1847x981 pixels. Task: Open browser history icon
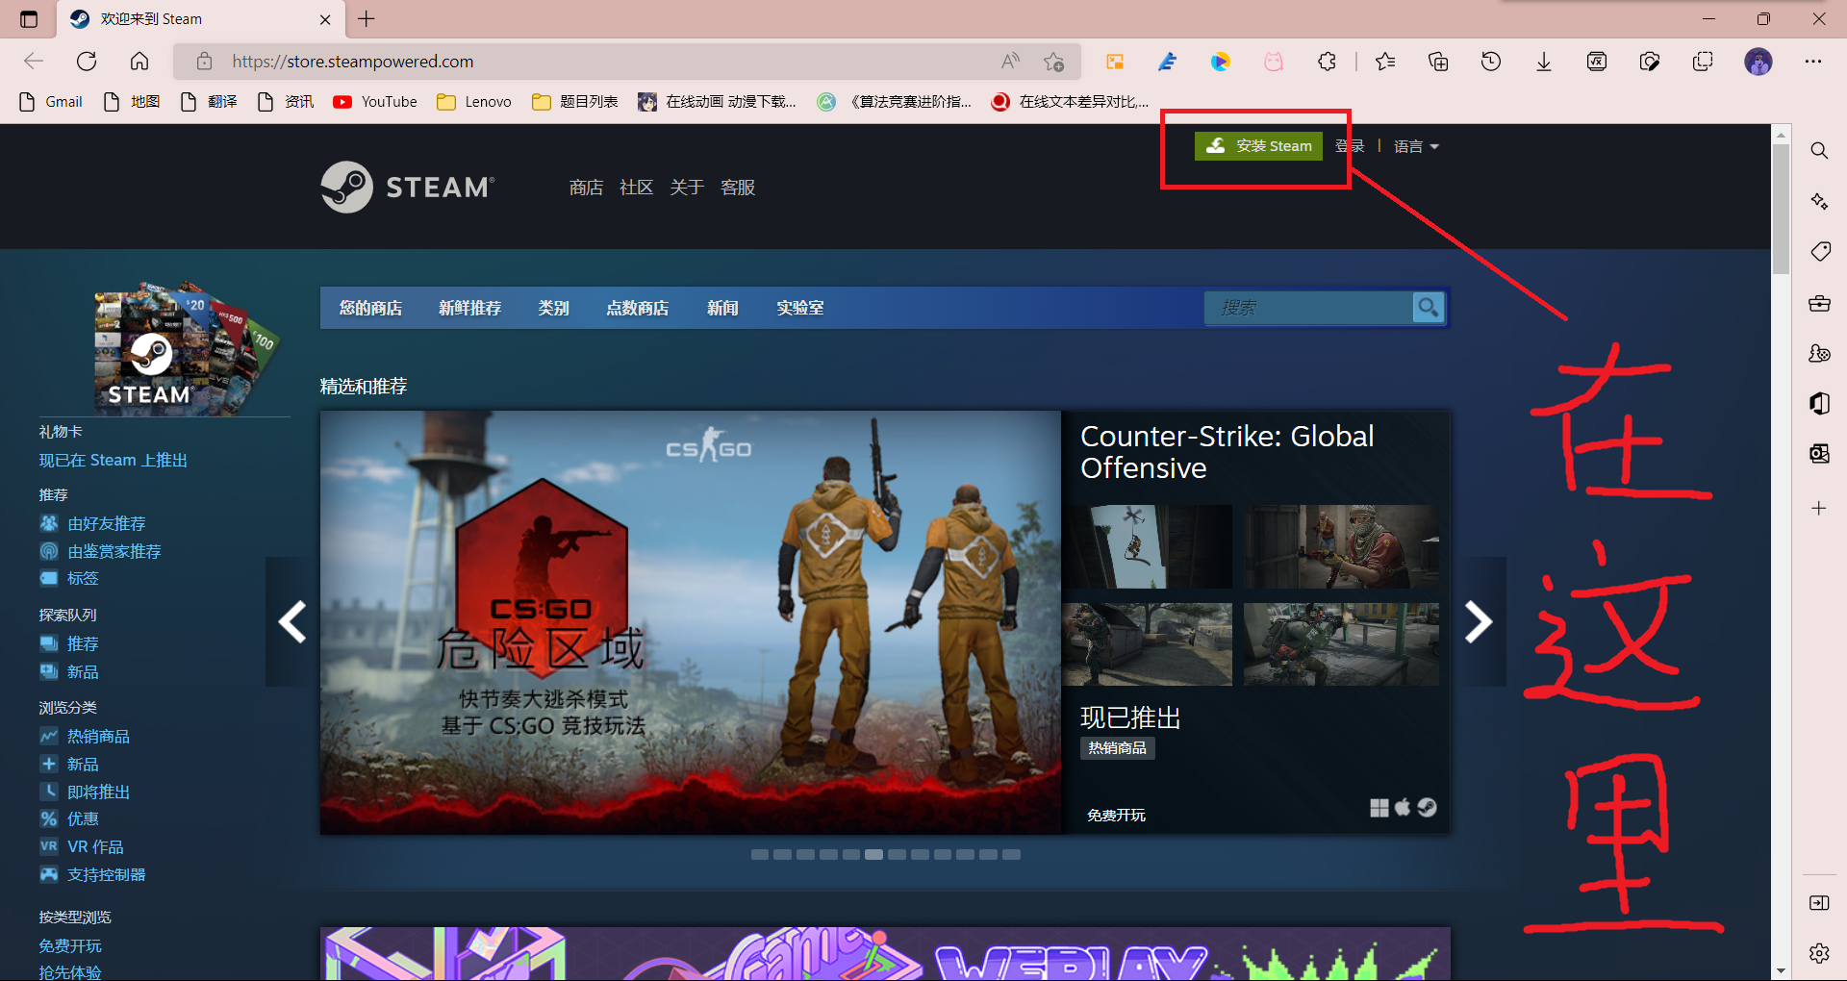click(x=1490, y=62)
